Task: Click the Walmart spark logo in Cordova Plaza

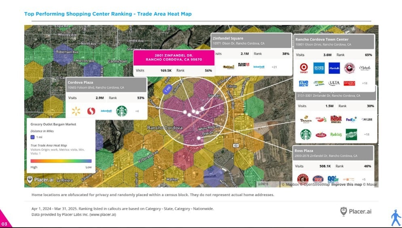Action: coord(76,111)
